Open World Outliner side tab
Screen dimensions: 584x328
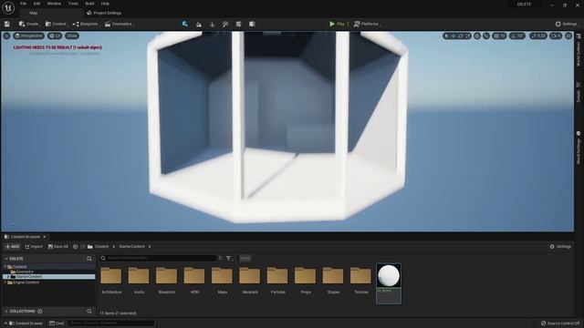[579, 50]
